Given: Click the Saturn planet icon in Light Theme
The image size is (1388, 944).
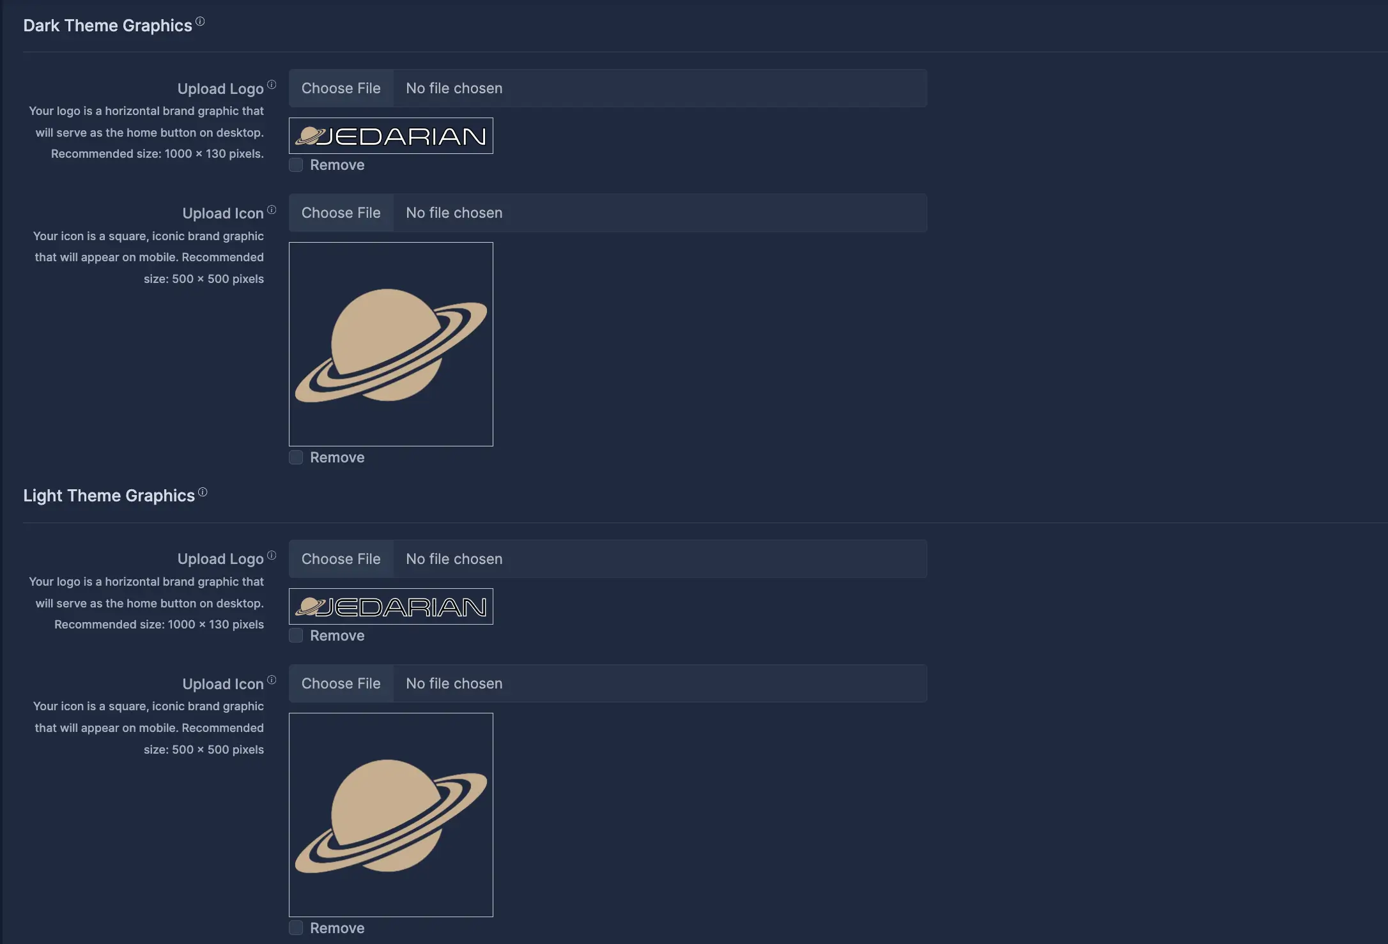Looking at the screenshot, I should (390, 814).
